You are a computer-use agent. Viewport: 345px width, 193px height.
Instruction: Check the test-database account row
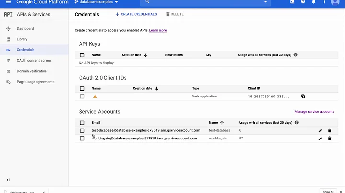82,130
